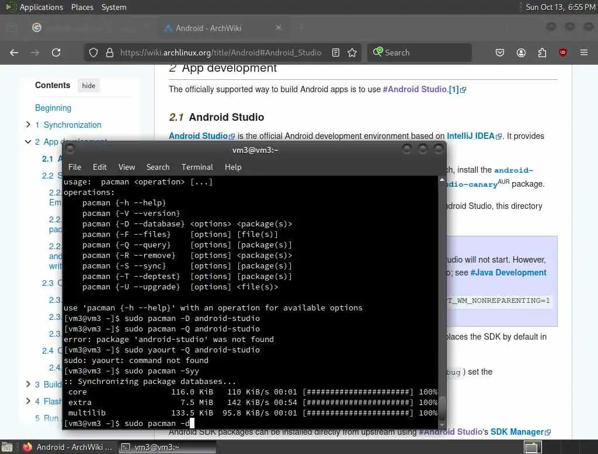The height and width of the screenshot is (454, 598).
Task: Click the forward navigation arrow
Action: [x=35, y=53]
